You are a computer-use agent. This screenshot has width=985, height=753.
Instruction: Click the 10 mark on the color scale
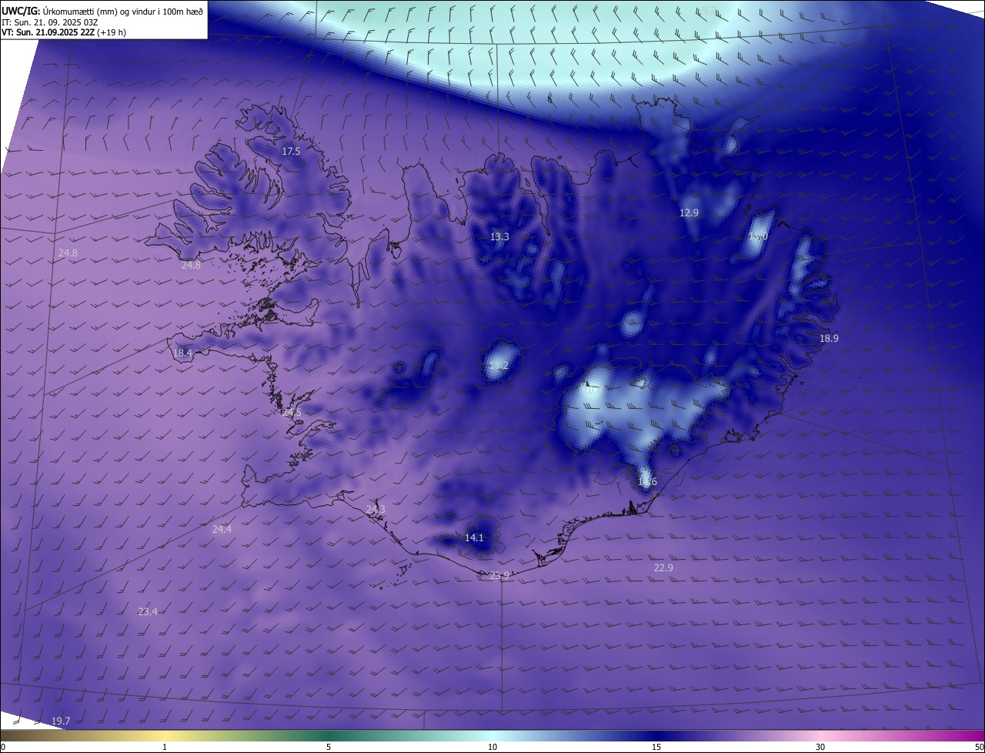pos(492,748)
